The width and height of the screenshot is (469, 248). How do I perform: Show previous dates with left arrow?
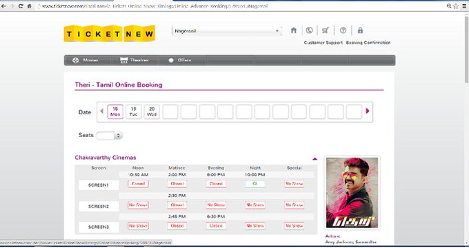101,111
